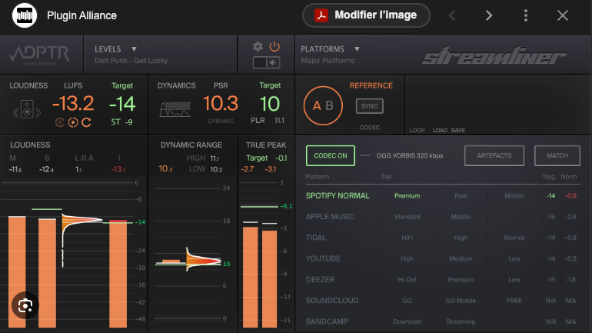Select the TIDAL platform row

(316, 238)
